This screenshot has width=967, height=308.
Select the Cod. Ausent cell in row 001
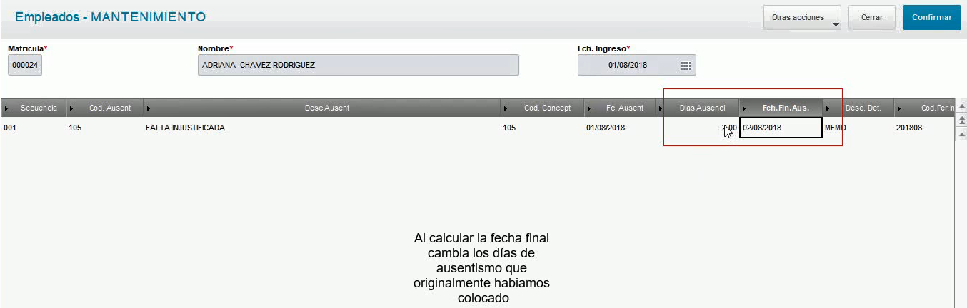pyautogui.click(x=105, y=128)
